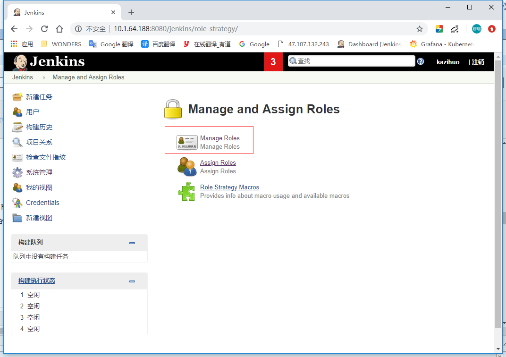Viewport: 506px width, 357px height.
Task: Focus the 查找 search box
Action: [354, 61]
